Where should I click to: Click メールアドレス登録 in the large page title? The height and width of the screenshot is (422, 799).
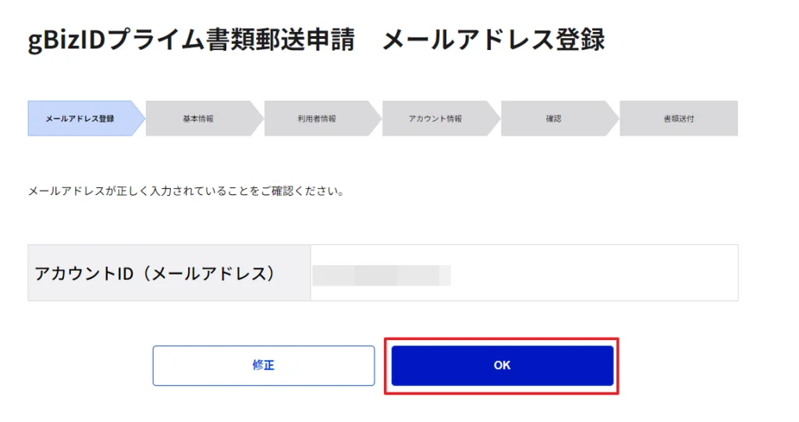(x=493, y=41)
